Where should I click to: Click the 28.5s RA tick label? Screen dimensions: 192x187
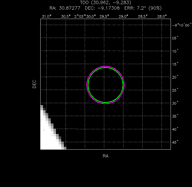(x=143, y=16)
